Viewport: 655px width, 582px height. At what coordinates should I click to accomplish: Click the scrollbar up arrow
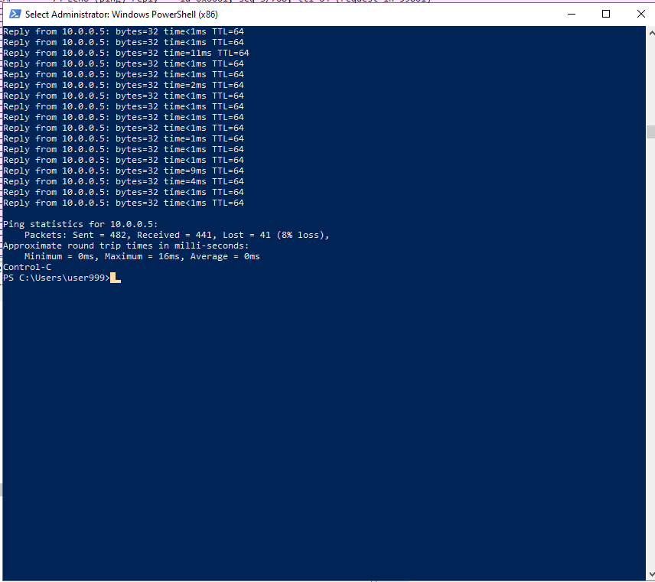(x=651, y=32)
